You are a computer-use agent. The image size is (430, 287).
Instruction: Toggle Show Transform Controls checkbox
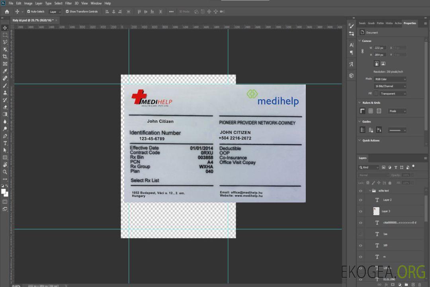[x=67, y=12]
